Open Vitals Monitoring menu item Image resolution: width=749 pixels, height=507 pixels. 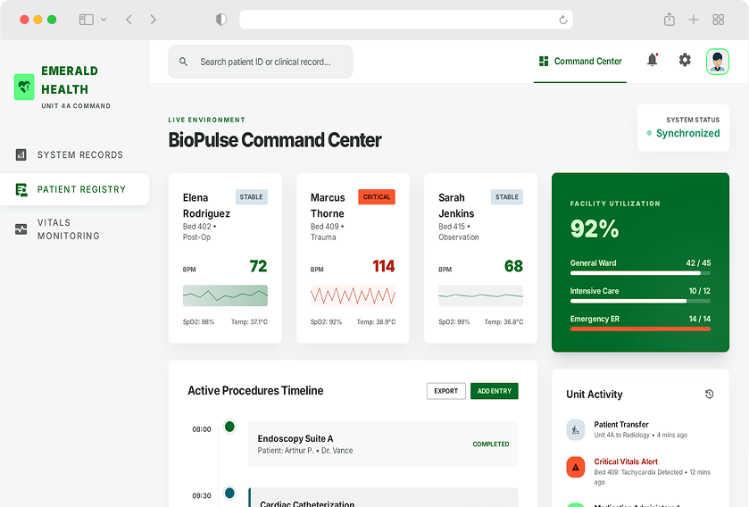(74, 229)
